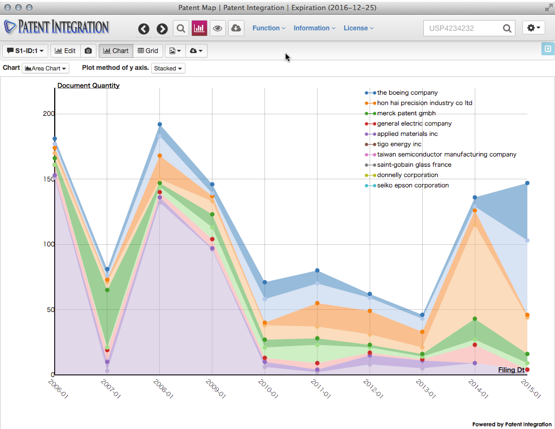This screenshot has height=429, width=555.
Task: Click the 2006-01 axis tick label
Action: pos(57,389)
